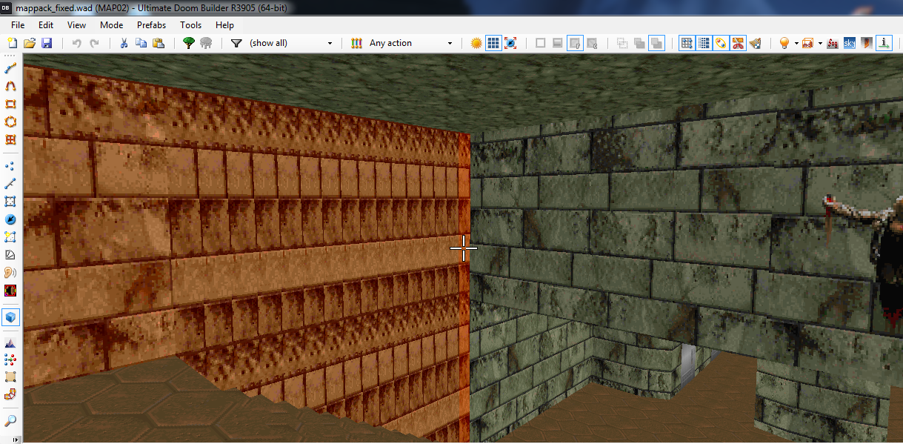
Task: Open the View menu
Action: [76, 24]
